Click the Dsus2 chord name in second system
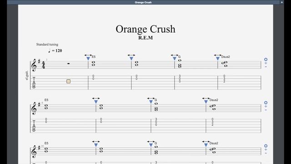291x164 pixels. click(x=214, y=100)
